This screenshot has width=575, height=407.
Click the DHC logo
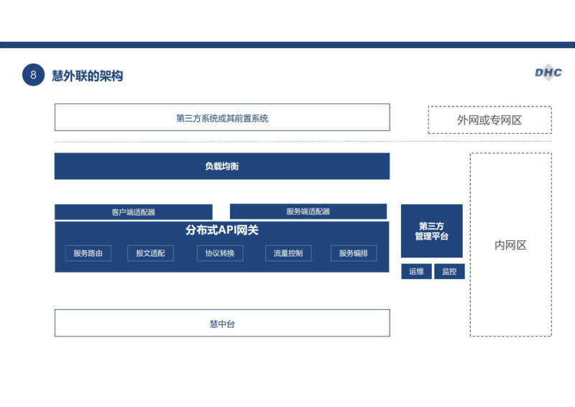tap(548, 73)
